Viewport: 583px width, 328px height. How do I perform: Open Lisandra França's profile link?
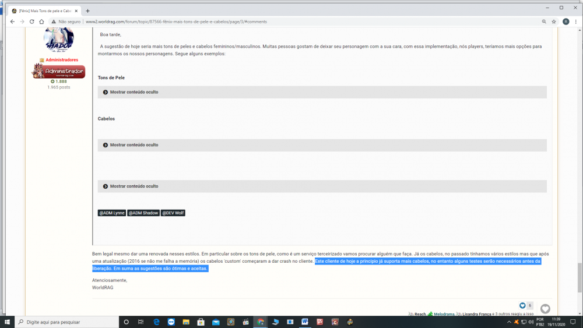(x=477, y=314)
